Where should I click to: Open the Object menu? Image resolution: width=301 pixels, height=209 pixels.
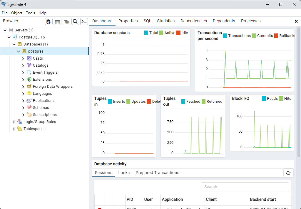point(17,13)
